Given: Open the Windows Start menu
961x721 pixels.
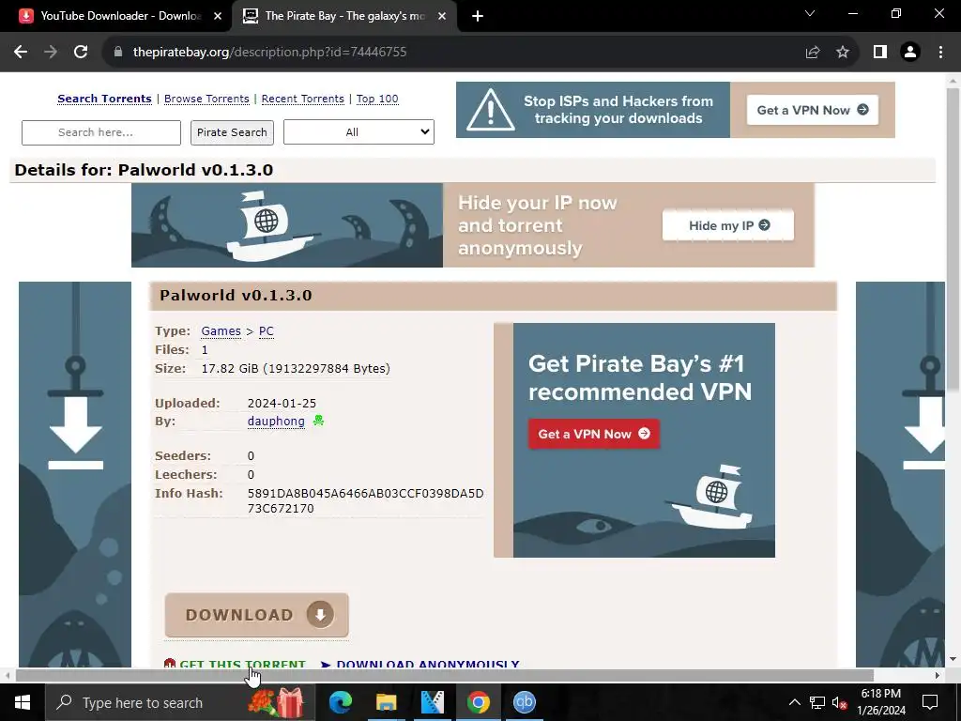Looking at the screenshot, I should pos(23,702).
